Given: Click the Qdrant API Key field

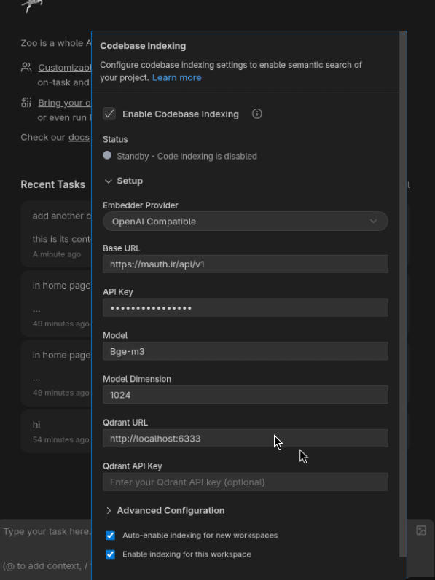Looking at the screenshot, I should click(x=246, y=482).
